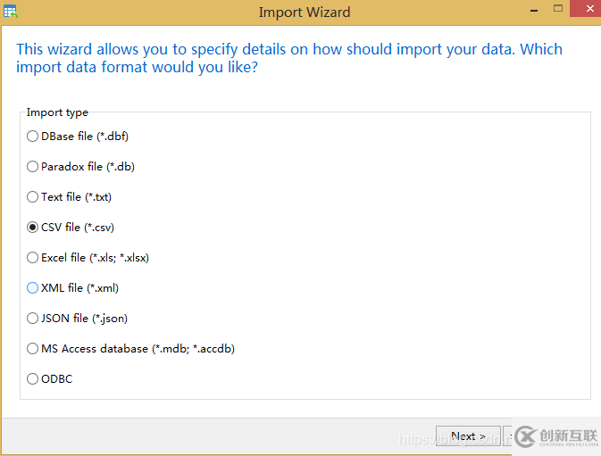Click the Import Wizard title bar text
The height and width of the screenshot is (456, 601).
click(x=305, y=12)
